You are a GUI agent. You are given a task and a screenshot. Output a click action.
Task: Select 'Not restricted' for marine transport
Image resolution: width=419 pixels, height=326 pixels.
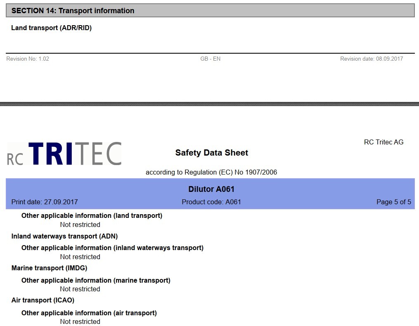coord(80,289)
